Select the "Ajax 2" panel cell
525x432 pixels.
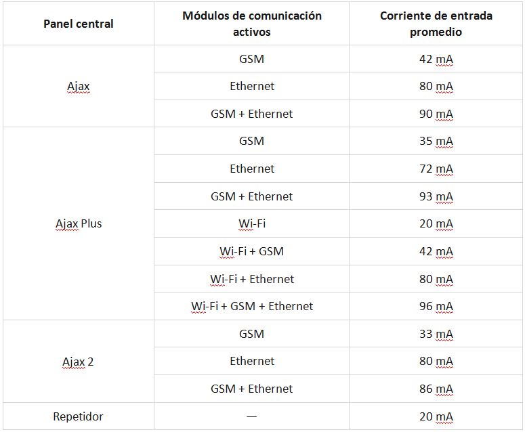click(78, 362)
